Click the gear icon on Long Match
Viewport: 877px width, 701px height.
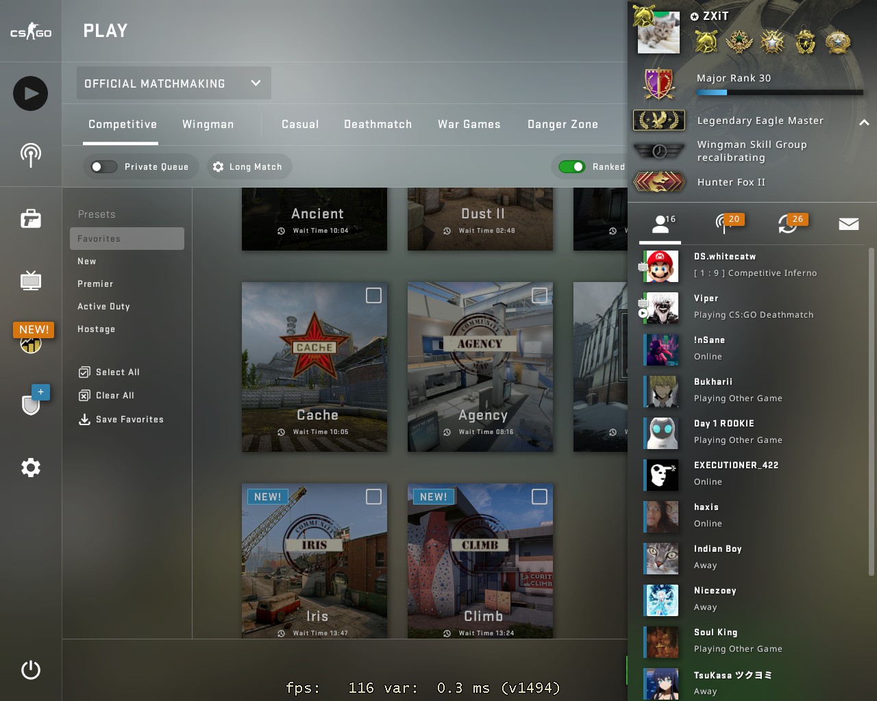pos(218,166)
